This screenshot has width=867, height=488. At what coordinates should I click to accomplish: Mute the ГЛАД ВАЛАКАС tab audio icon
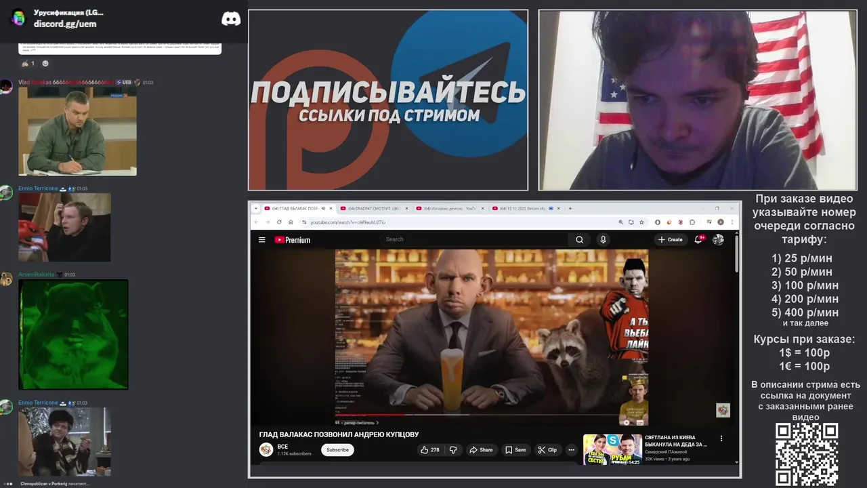(323, 208)
